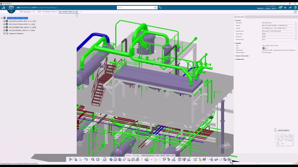Open the Route Type dropdown
This screenshot has width=298, height=167.
point(296,34)
